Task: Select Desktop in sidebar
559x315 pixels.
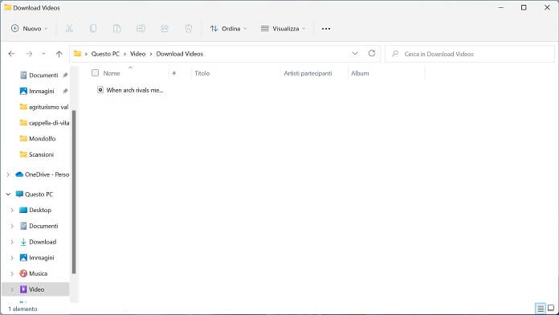Action: [35, 210]
